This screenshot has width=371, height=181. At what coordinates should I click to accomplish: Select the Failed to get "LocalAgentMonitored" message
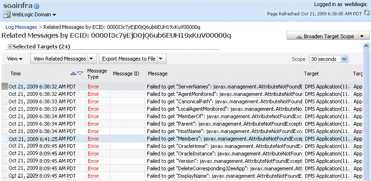[x=224, y=109]
